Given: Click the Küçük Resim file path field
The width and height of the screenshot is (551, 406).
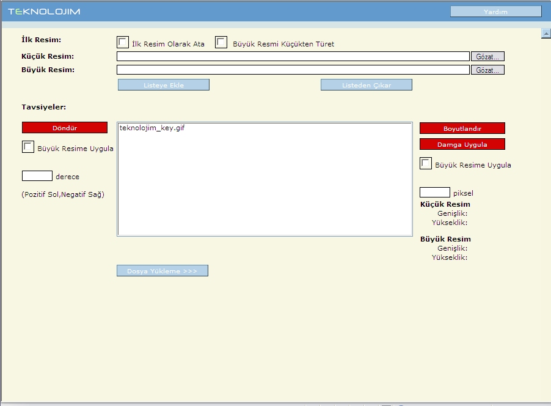Looking at the screenshot, I should (293, 56).
